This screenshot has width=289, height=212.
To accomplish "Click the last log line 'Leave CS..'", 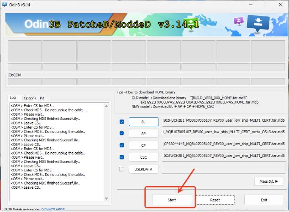I will (26, 187).
